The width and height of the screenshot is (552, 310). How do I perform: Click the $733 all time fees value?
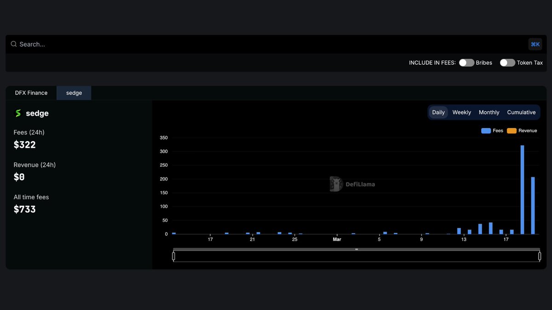[x=25, y=209]
